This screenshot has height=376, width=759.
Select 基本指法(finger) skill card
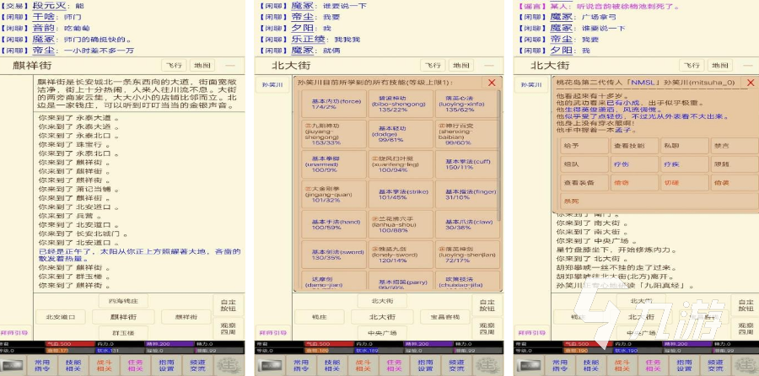coord(466,194)
